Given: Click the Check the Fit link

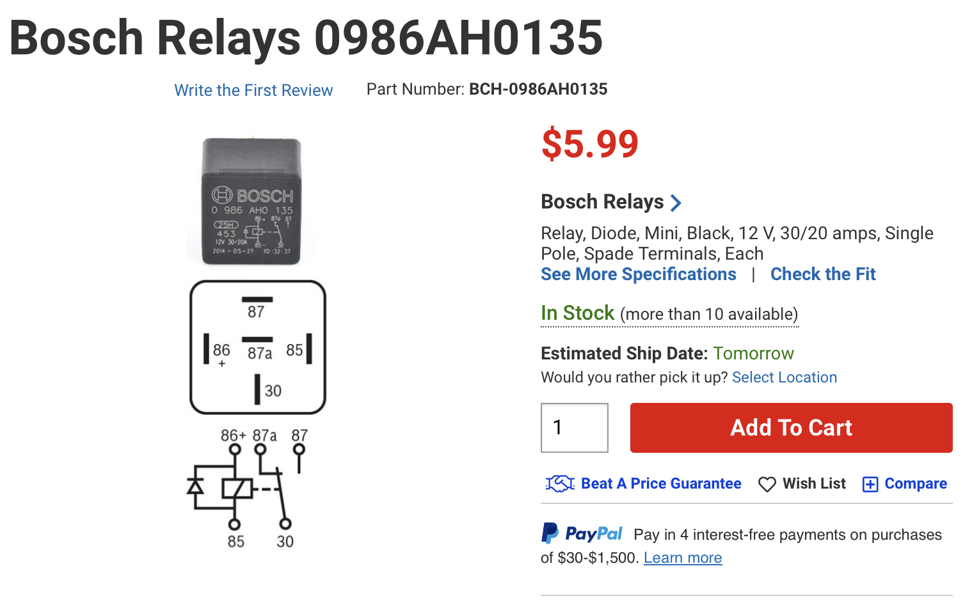Looking at the screenshot, I should (822, 274).
